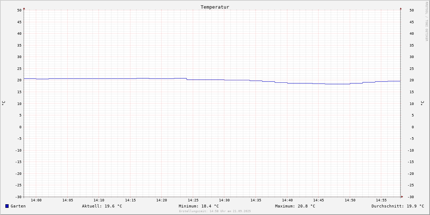Select the Maximum: 20.8 °C value
Image resolution: width=430 pixels, height=215 pixels.
[295, 206]
